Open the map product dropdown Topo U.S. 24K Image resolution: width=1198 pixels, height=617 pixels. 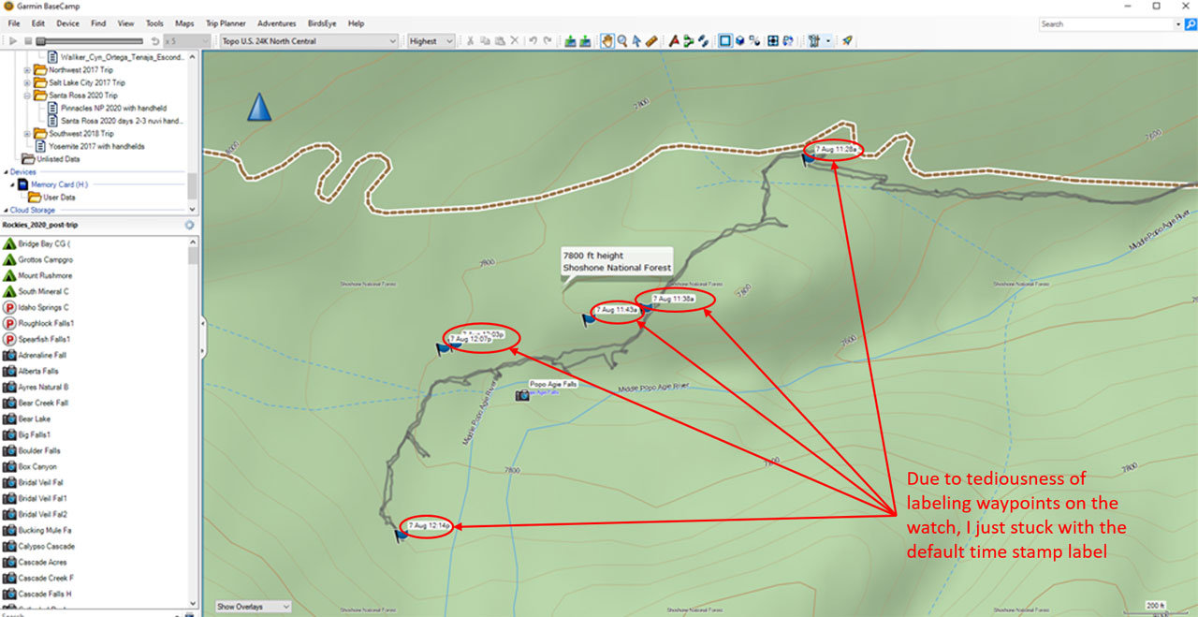coord(309,41)
